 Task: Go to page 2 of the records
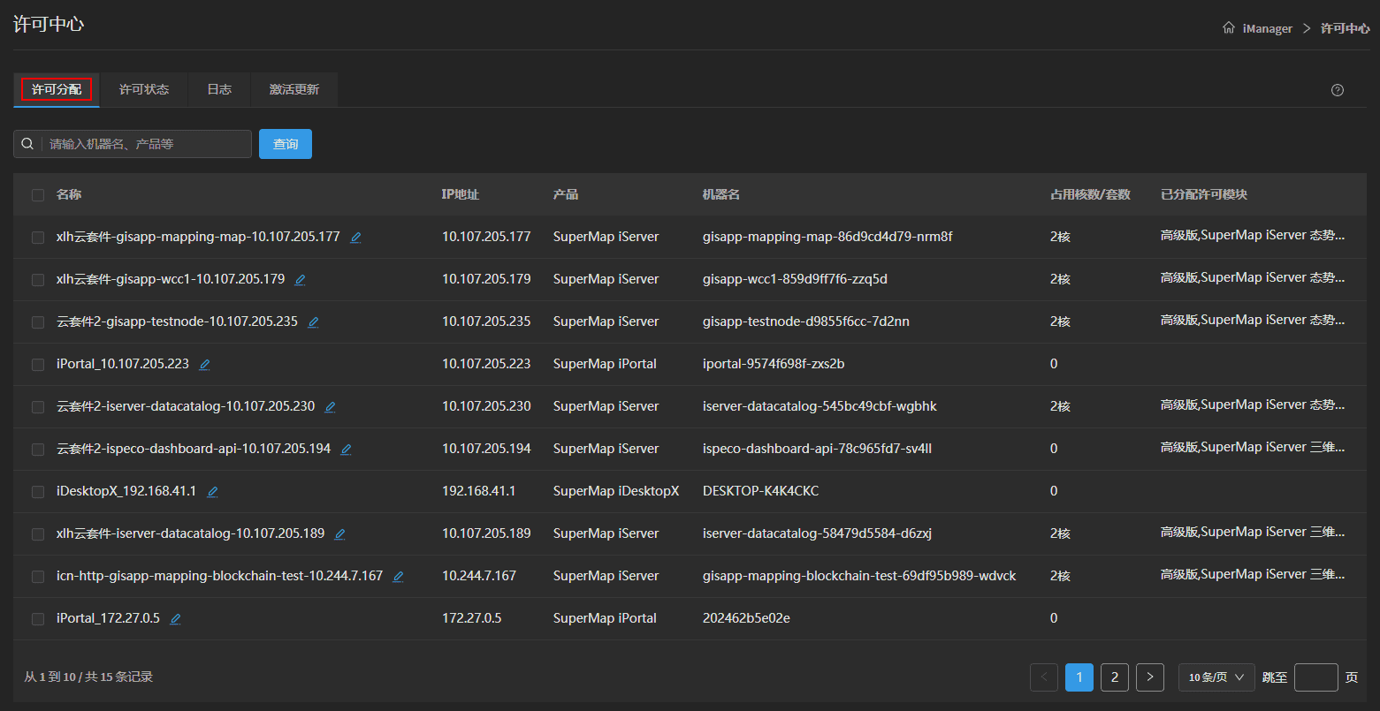(x=1114, y=677)
